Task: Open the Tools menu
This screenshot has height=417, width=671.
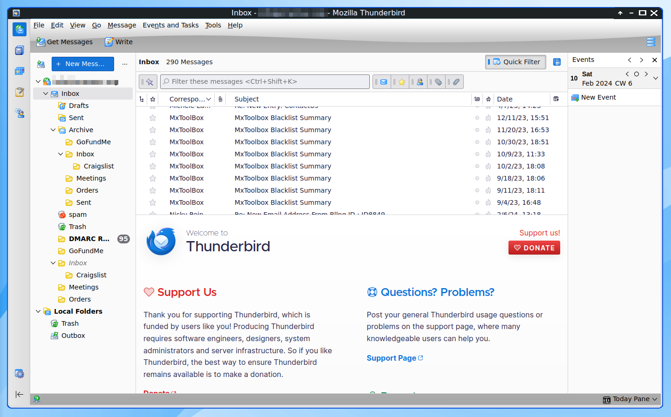Action: point(213,25)
